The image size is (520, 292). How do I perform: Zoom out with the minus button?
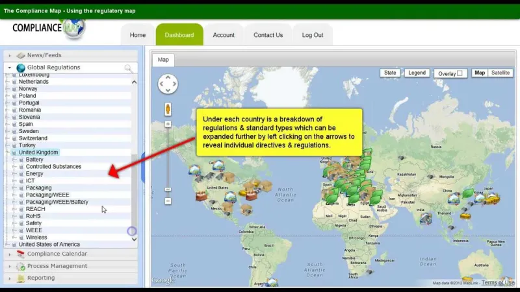point(168,201)
